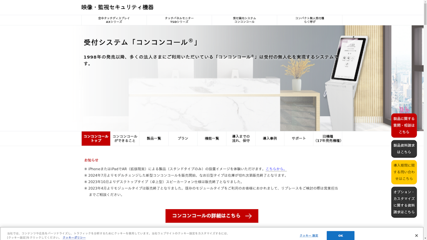The image size is (427, 240).
Task: Open 空中タッチディスプレイ AXシリーズ menu item
Action: coord(114,20)
